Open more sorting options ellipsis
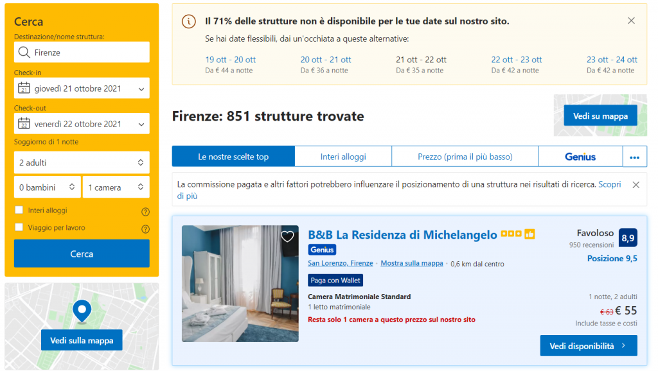This screenshot has height=371, width=658. point(634,157)
